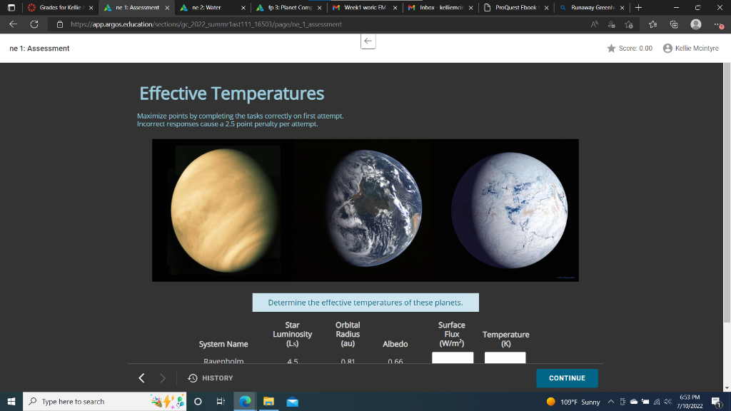Click the 'Albedo' column header

[395, 344]
